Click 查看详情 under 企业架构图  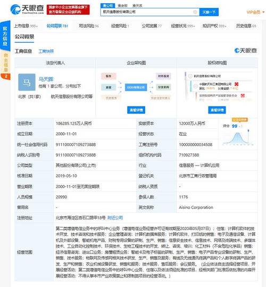(x=136, y=110)
